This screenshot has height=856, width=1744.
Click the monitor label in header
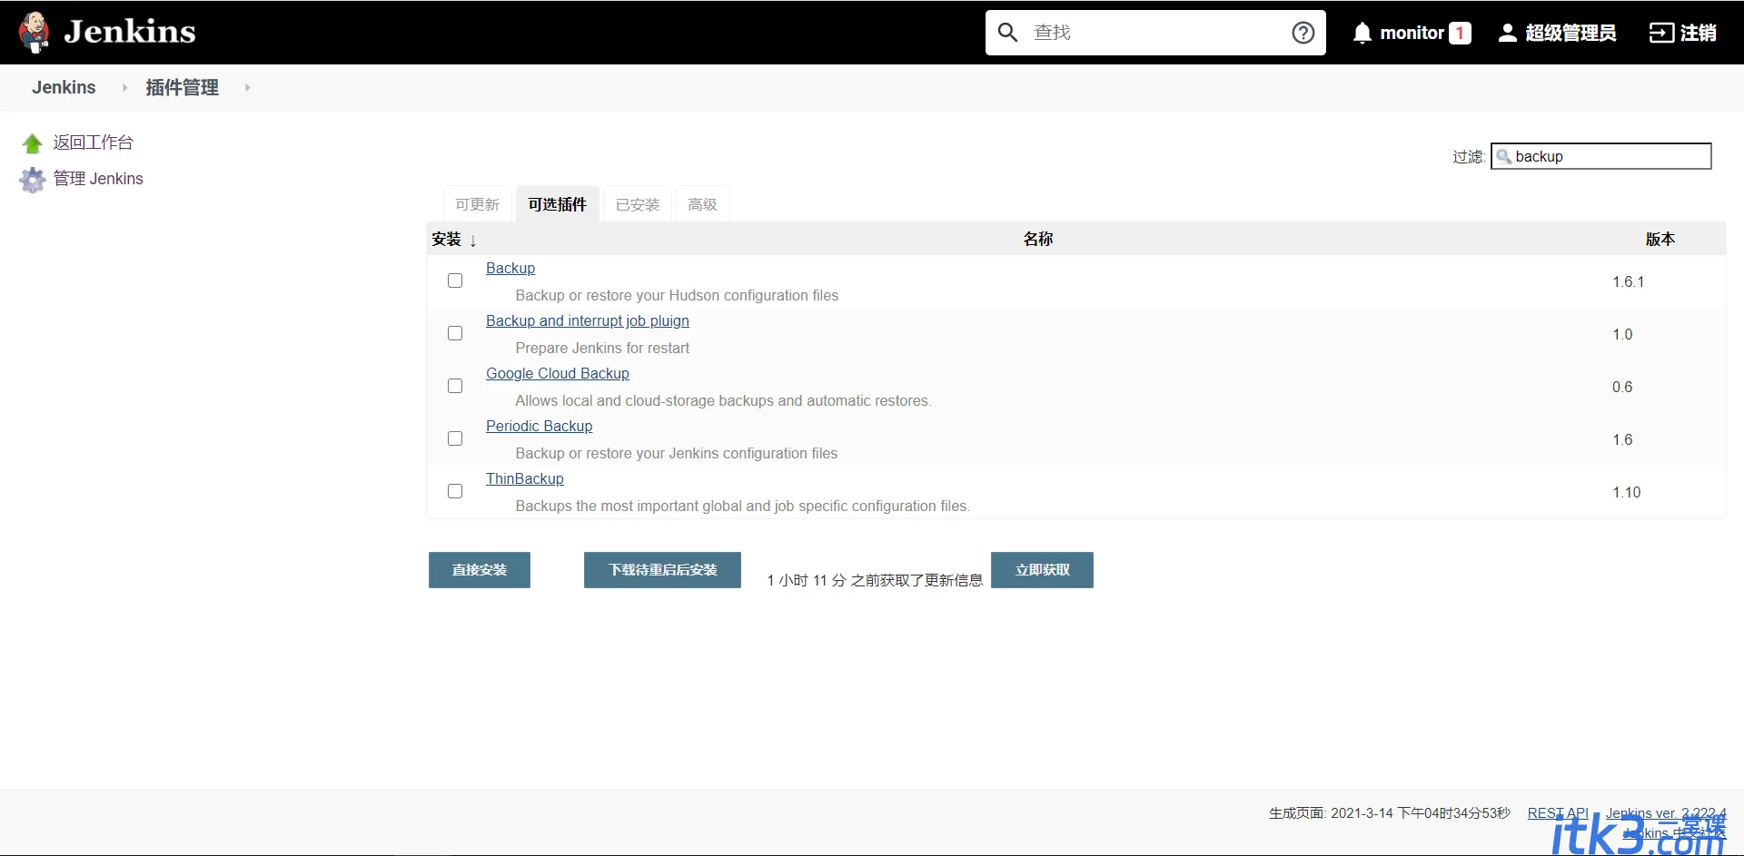[x=1412, y=33]
